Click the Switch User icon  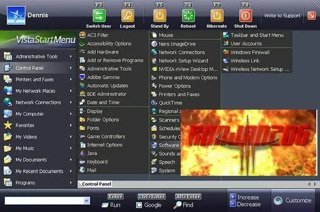point(99,16)
